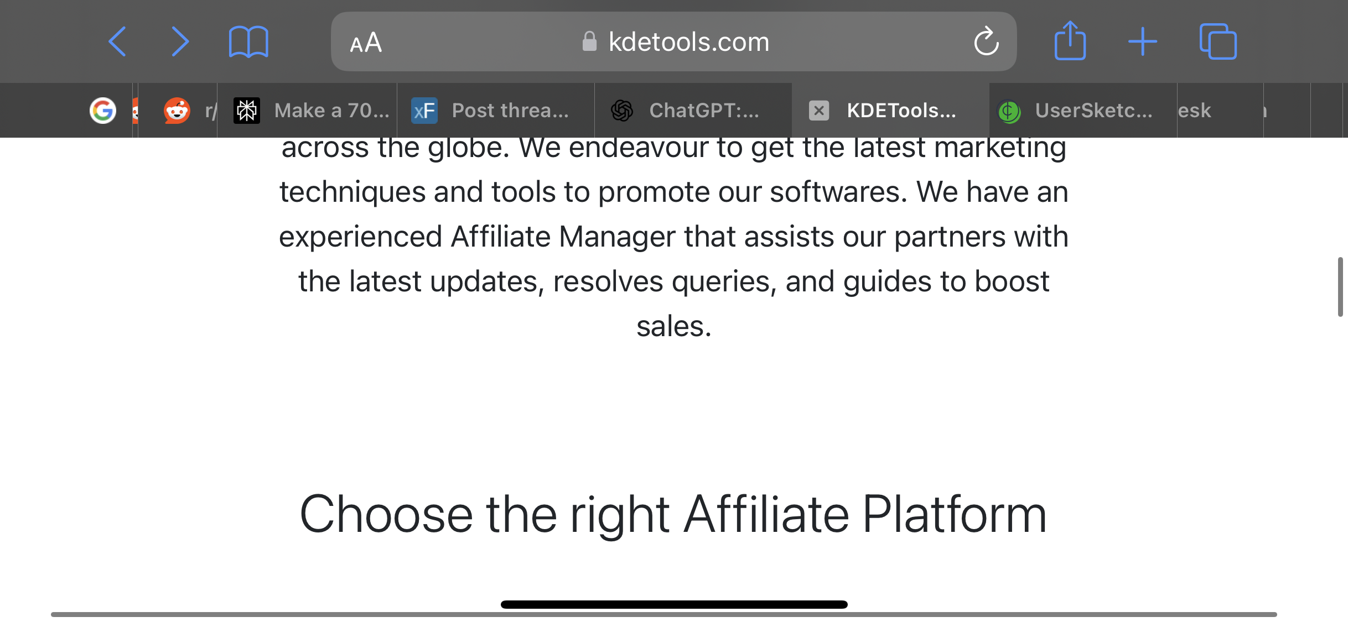Open the bookmarks book icon
The width and height of the screenshot is (1348, 622).
(248, 42)
